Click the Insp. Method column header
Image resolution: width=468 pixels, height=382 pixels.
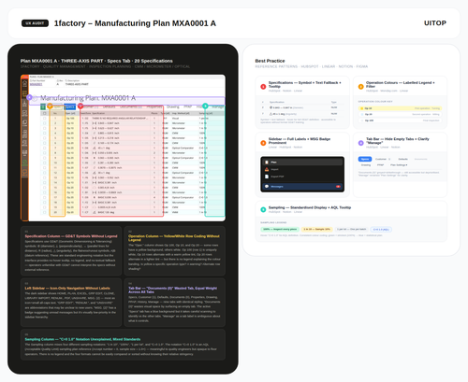coord(181,113)
